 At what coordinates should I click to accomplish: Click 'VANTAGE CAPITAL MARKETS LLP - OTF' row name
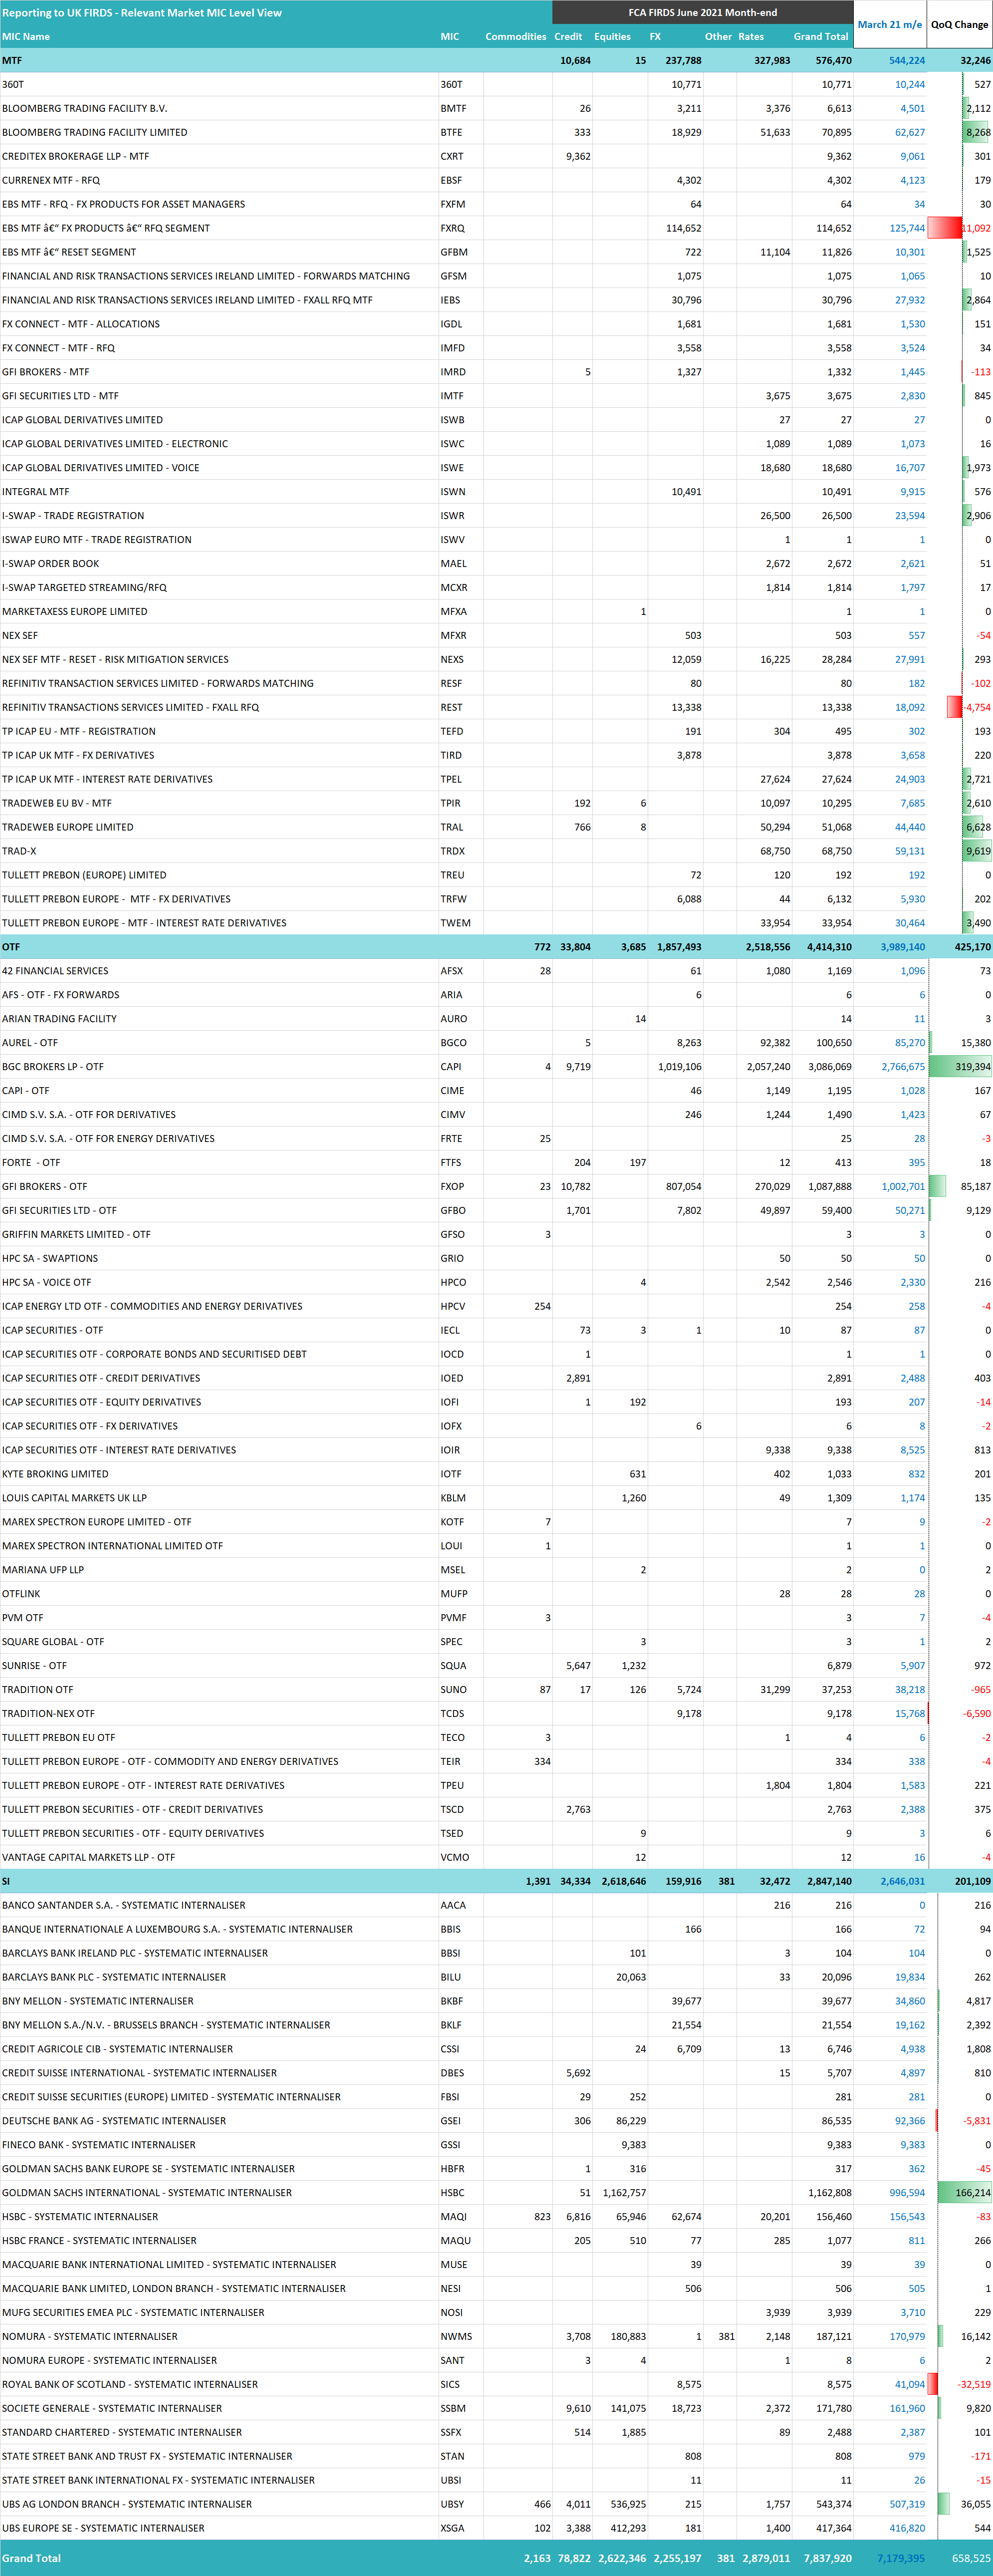(88, 1857)
